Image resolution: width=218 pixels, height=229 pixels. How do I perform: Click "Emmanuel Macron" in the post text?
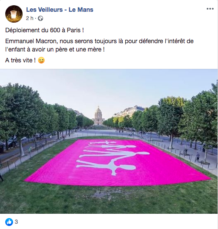coord(30,41)
